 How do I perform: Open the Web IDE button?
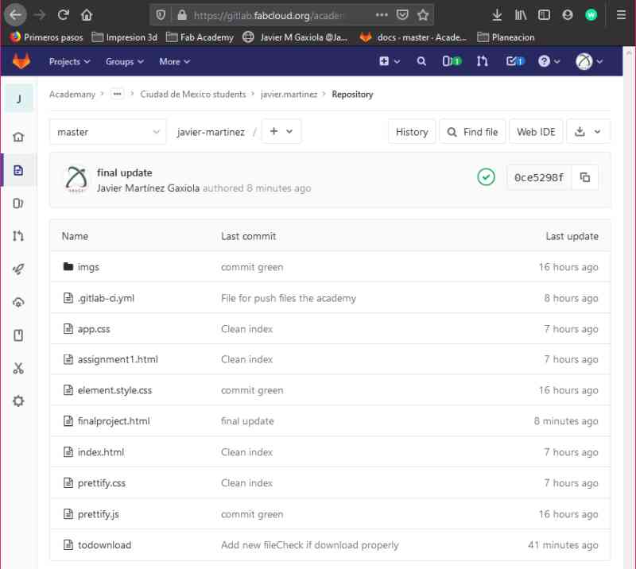(x=536, y=132)
